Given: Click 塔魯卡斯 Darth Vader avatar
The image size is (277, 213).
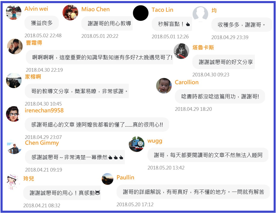Looking at the screenshot, I should [x=181, y=51].
